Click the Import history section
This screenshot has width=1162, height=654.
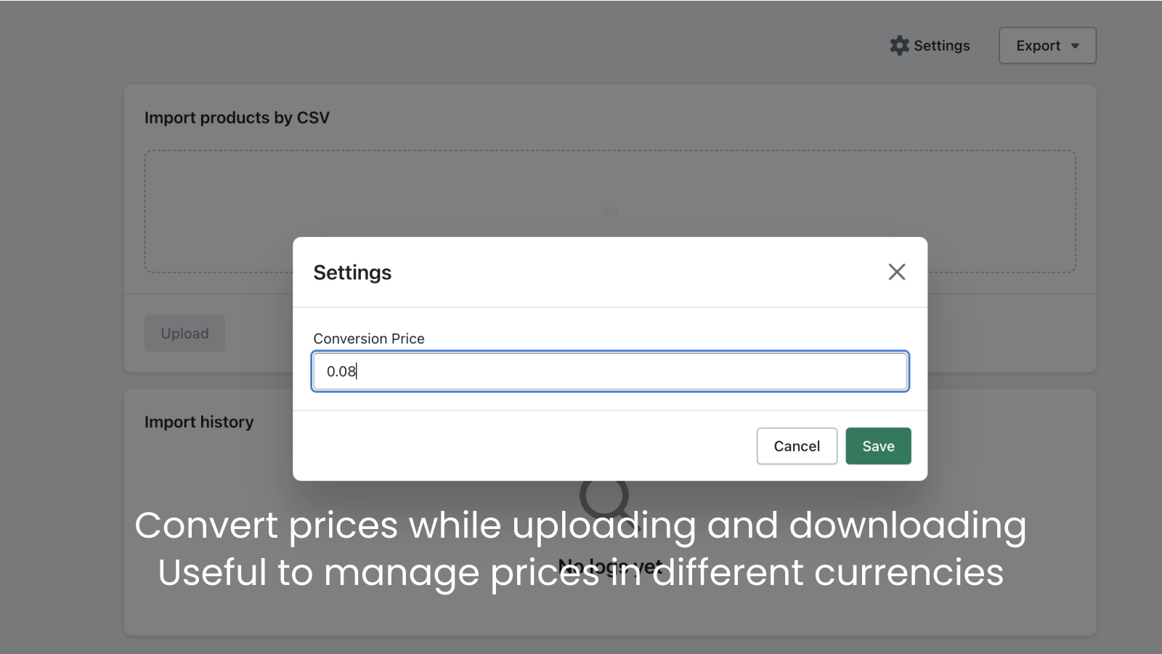click(200, 421)
